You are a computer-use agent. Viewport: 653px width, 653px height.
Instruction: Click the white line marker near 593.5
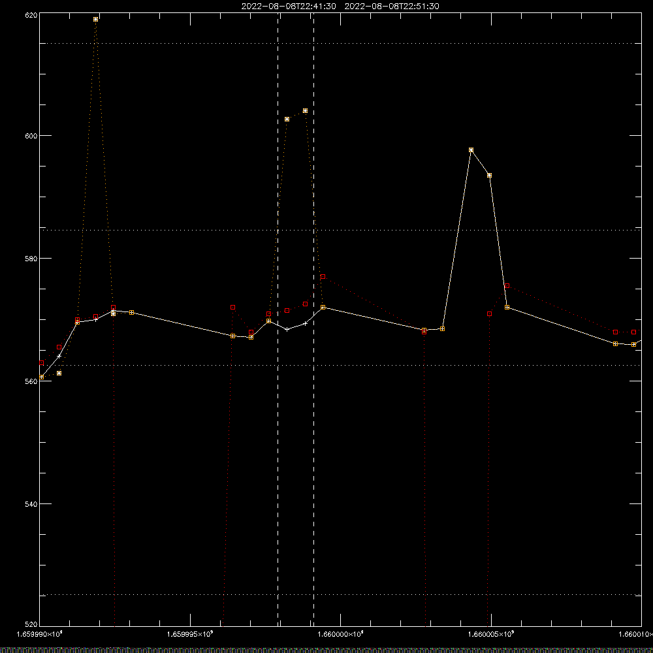tap(489, 175)
